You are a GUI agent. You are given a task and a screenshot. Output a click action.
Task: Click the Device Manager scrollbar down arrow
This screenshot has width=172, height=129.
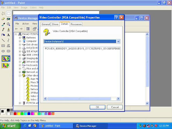pyautogui.click(x=147, y=103)
